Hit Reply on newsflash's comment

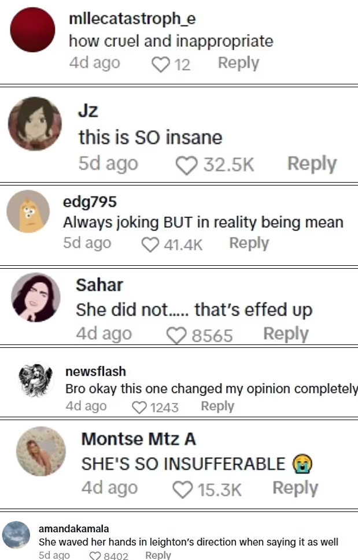(217, 406)
